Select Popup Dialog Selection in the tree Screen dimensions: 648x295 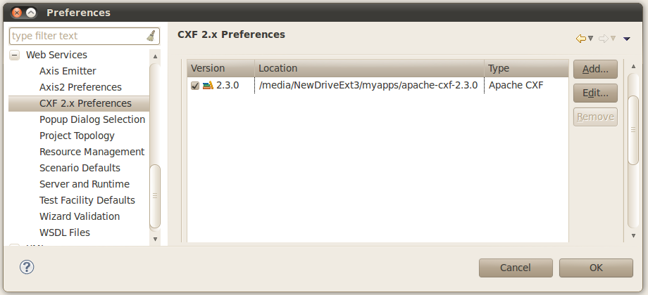(x=92, y=119)
